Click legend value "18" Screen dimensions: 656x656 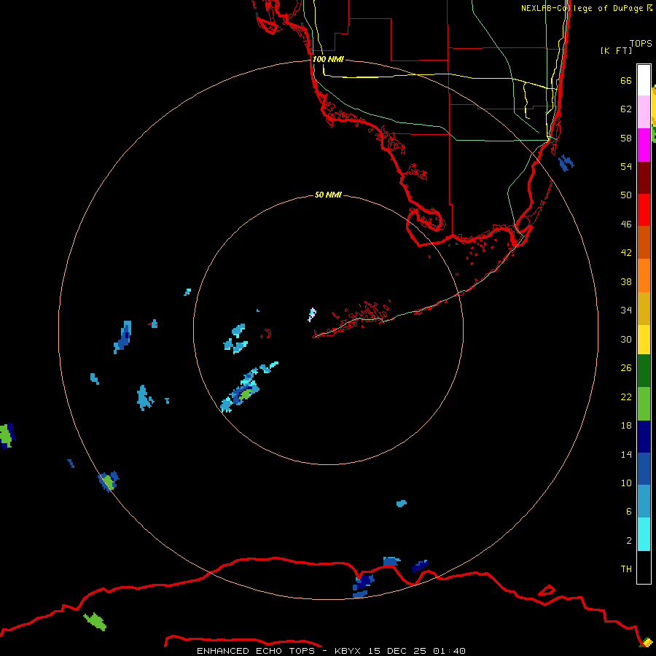click(x=626, y=426)
